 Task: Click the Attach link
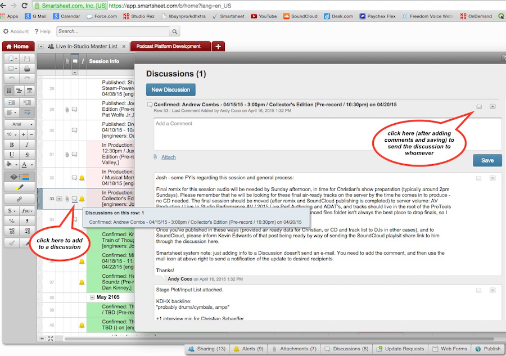tap(168, 157)
